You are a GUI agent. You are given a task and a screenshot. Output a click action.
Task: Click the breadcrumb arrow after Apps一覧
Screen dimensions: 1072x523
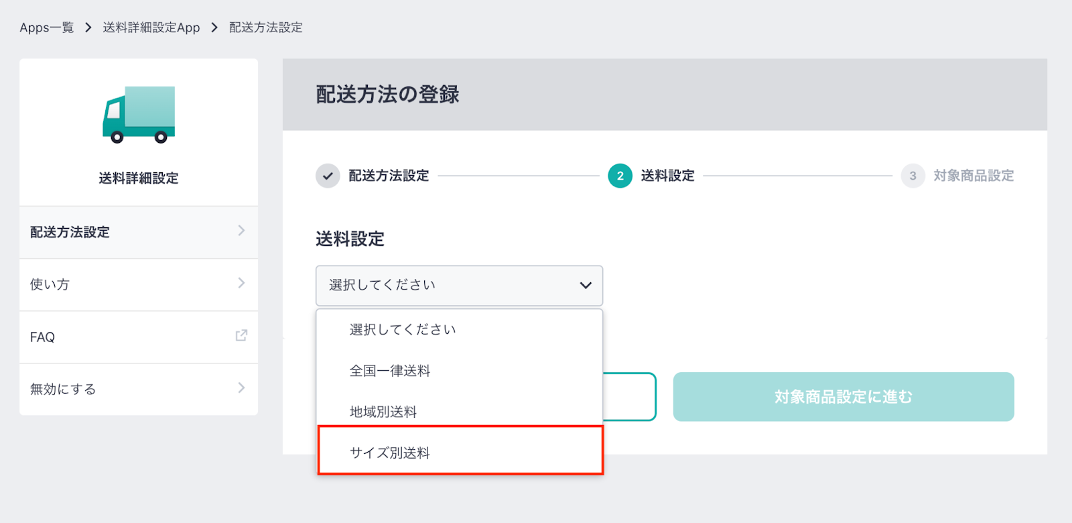pyautogui.click(x=88, y=27)
